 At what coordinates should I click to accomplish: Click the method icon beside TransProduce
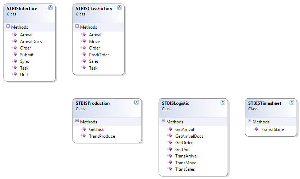[83, 136]
